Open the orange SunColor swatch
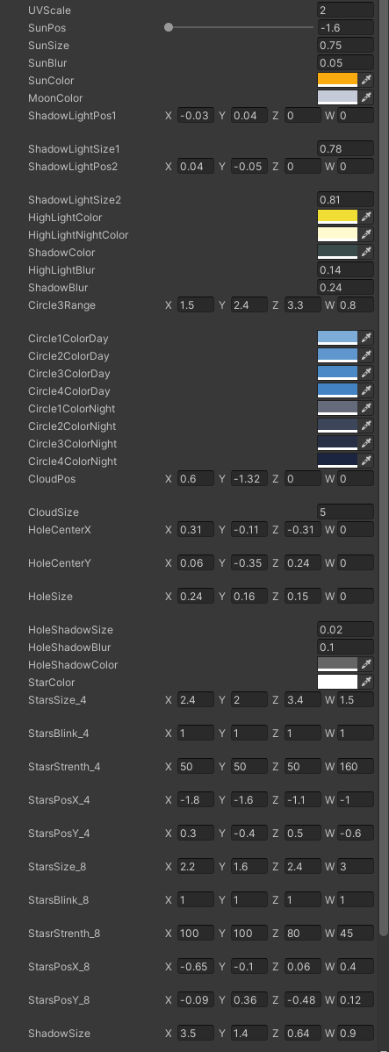 click(x=337, y=80)
